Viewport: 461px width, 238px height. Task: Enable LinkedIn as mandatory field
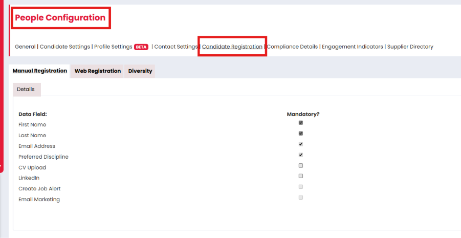coord(301,176)
